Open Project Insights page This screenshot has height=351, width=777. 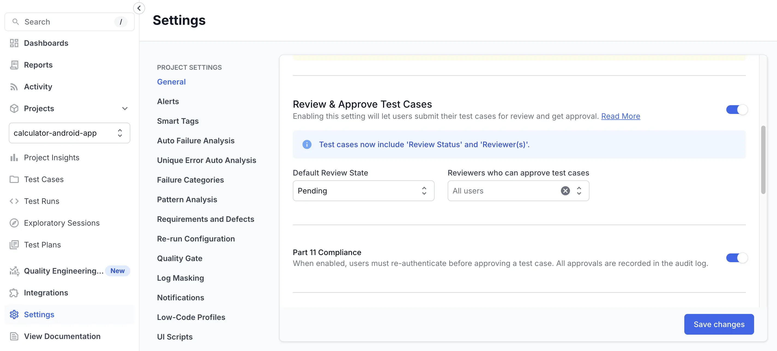(52, 158)
